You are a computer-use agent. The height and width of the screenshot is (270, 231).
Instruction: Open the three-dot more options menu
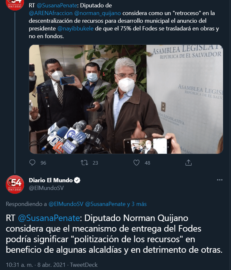[x=220, y=180]
